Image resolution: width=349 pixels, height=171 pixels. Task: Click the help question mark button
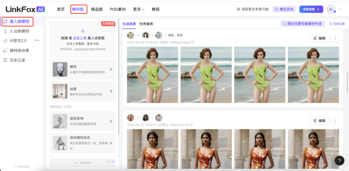pyautogui.click(x=339, y=160)
